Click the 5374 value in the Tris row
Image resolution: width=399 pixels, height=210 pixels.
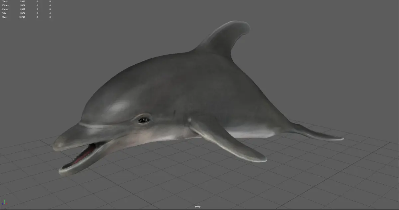pos(22,13)
